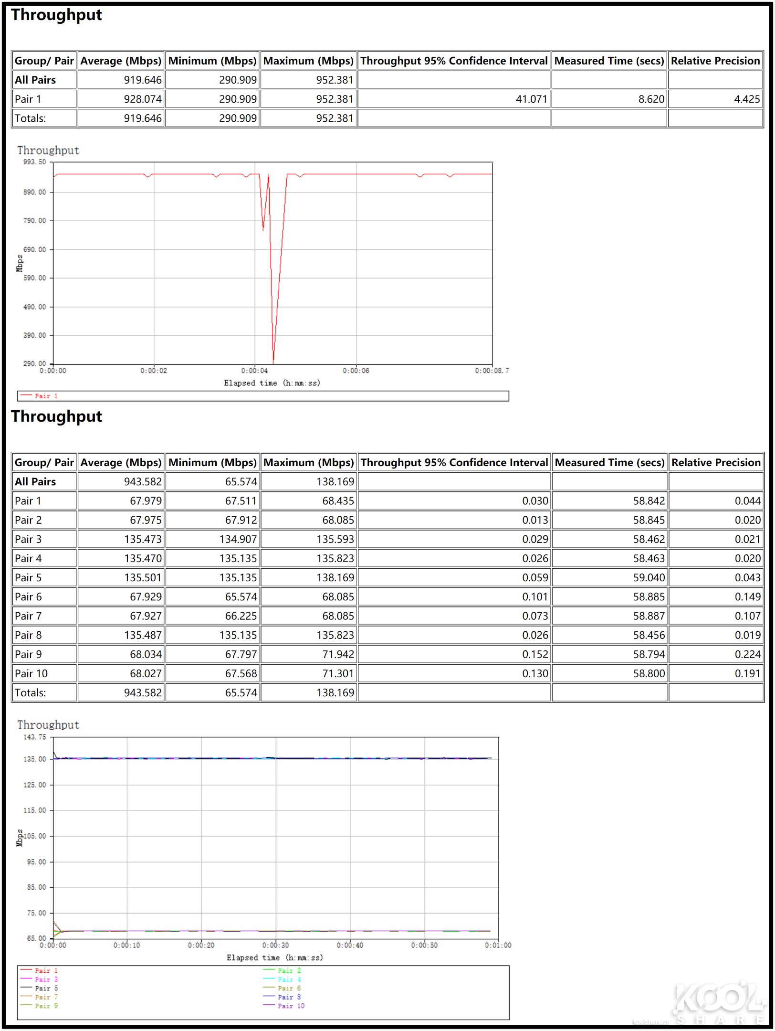Select Pair 10 maximum 71.301

pyautogui.click(x=338, y=673)
